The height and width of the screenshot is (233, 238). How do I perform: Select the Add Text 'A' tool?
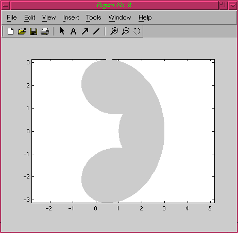tap(74, 31)
